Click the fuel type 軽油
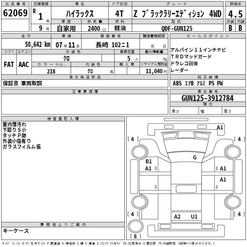 pos(120,28)
